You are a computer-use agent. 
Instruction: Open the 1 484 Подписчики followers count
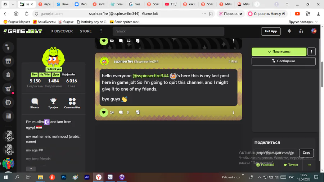pyautogui.click(x=53, y=83)
